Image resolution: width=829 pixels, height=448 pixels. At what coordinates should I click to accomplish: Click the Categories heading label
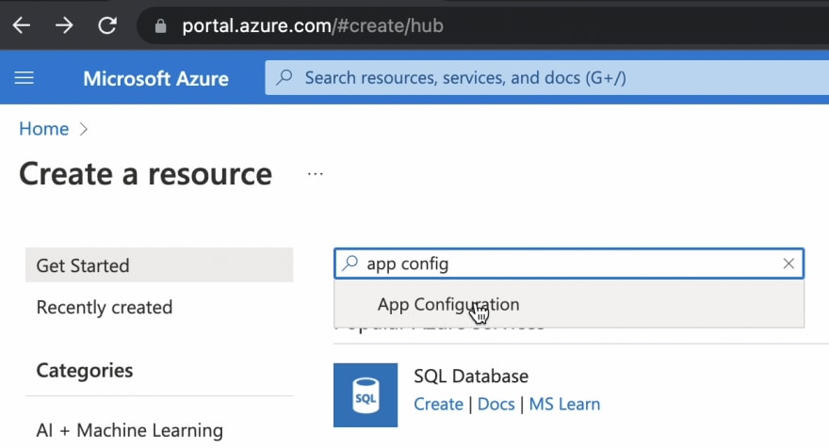coord(85,370)
